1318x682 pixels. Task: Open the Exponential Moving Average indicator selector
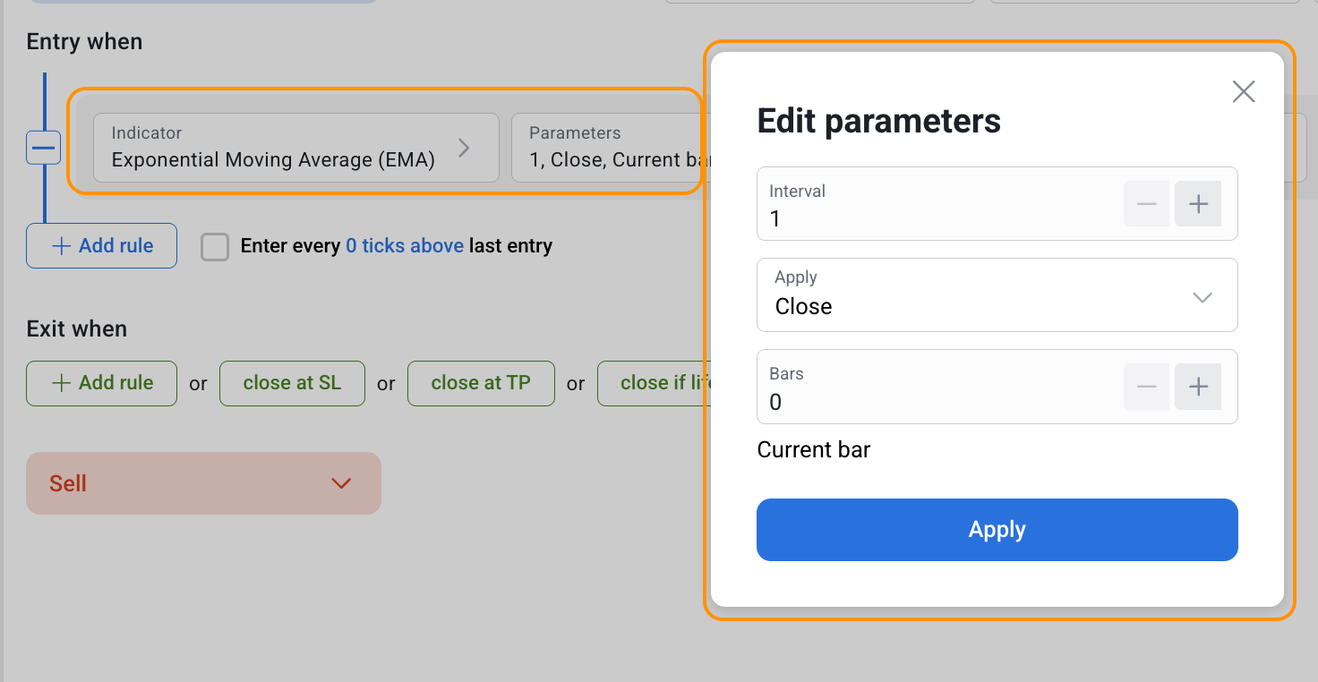click(295, 148)
